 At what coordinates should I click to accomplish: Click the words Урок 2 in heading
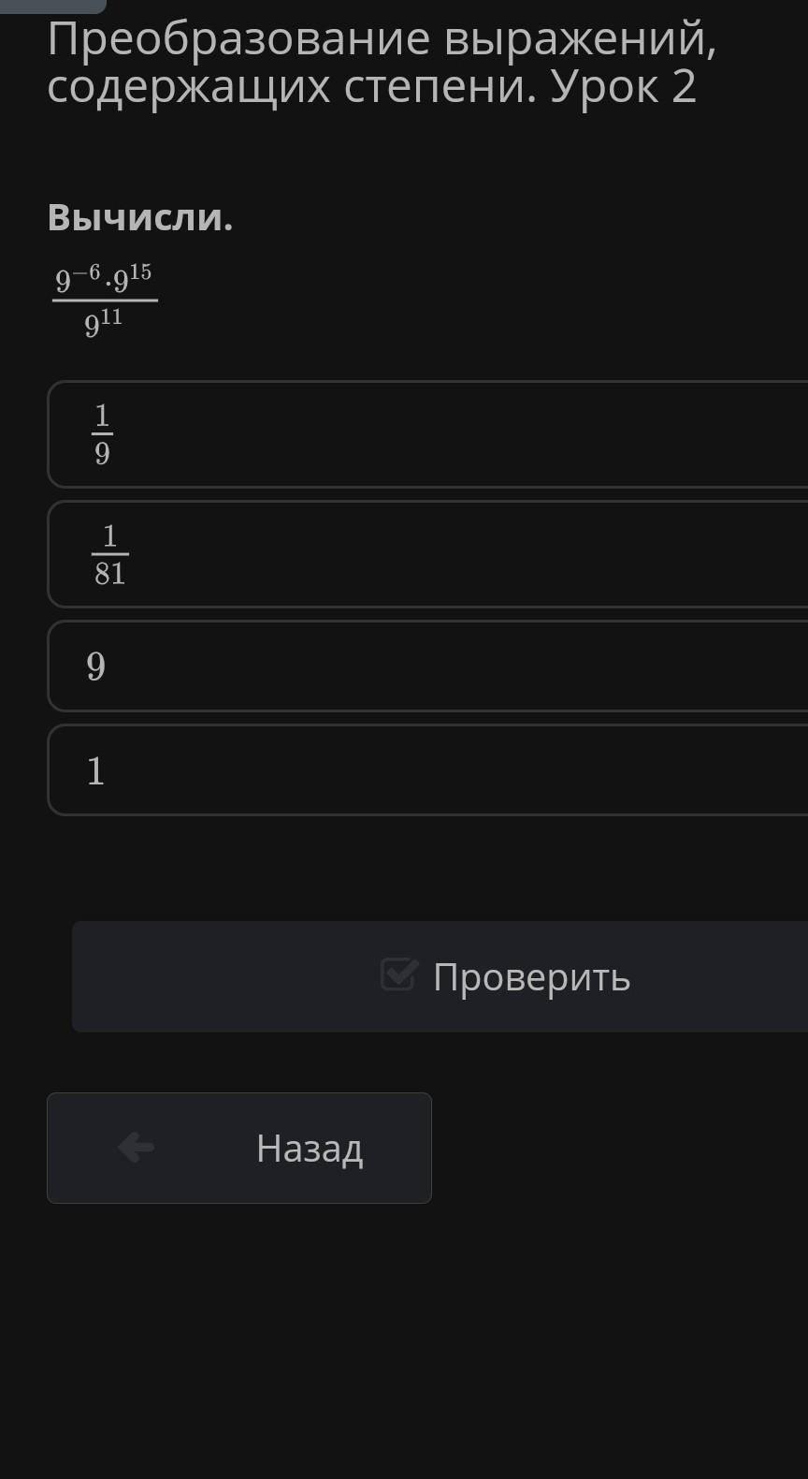[x=624, y=87]
